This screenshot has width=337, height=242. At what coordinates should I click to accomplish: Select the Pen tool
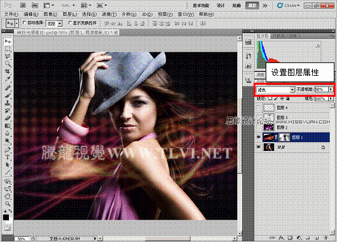(x=8, y=150)
